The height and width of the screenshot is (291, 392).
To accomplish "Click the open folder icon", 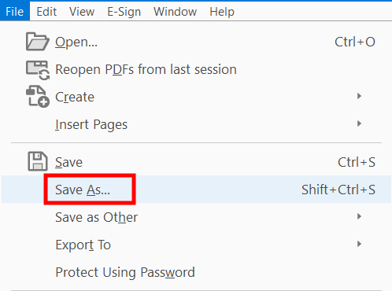I will pos(38,42).
